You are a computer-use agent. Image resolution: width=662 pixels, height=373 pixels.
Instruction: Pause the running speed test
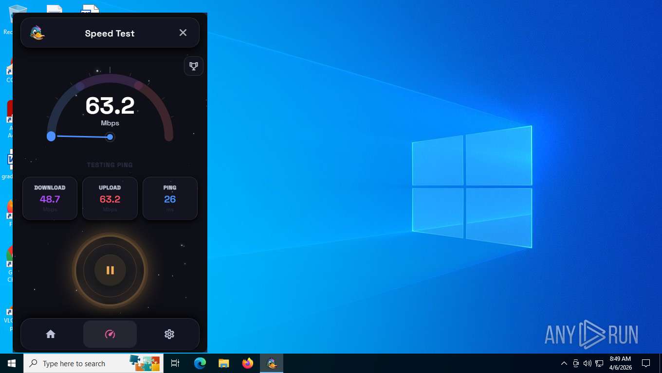[x=110, y=271]
